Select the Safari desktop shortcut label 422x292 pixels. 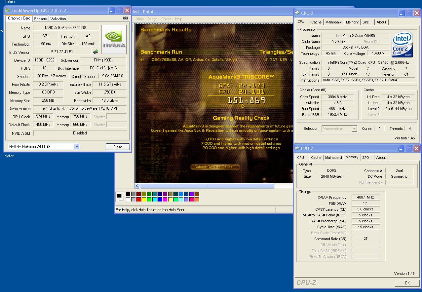10,156
